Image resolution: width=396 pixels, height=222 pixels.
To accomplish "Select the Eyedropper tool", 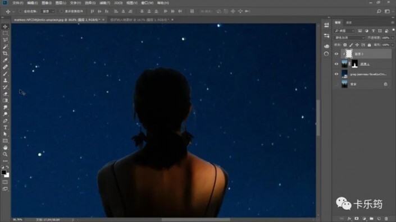I will coord(5,60).
